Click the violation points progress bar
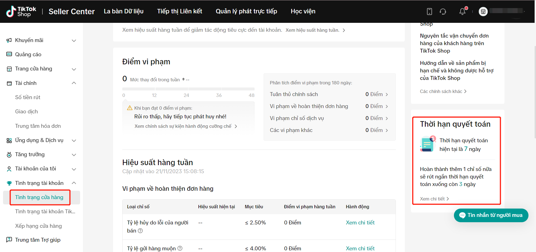The height and width of the screenshot is (252, 536). 188,89
